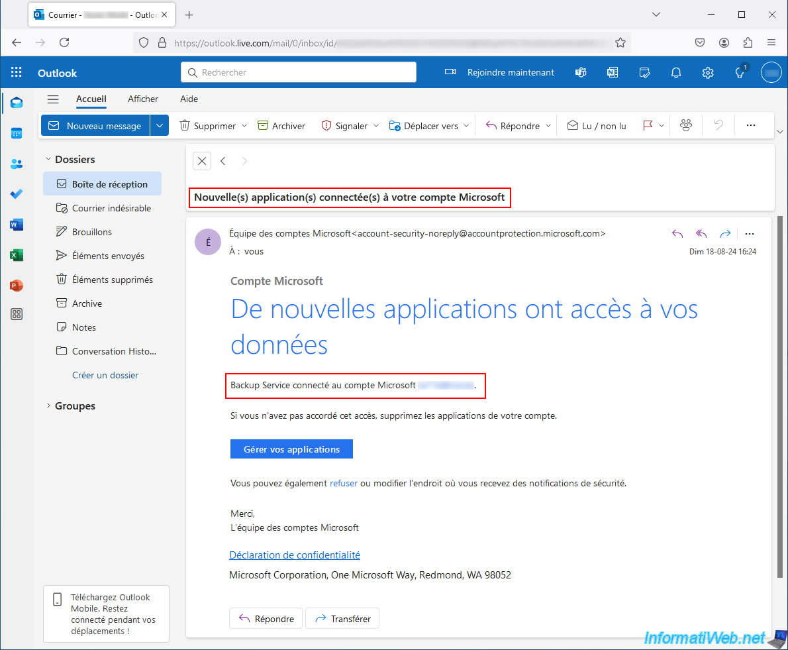The width and height of the screenshot is (788, 650).
Task: Open account profile avatar
Action: click(771, 72)
